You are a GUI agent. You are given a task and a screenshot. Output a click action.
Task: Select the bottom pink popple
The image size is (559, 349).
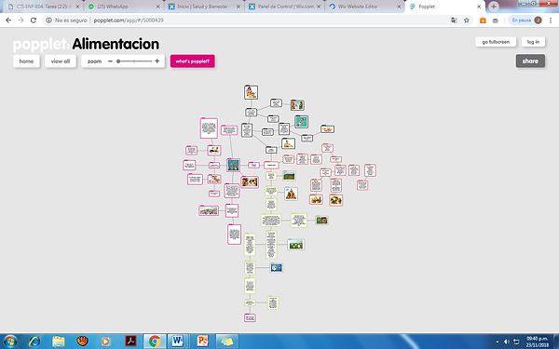(x=250, y=317)
